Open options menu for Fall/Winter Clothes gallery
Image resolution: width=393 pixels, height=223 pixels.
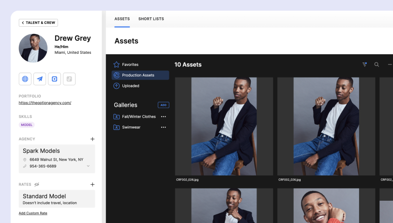tap(164, 116)
